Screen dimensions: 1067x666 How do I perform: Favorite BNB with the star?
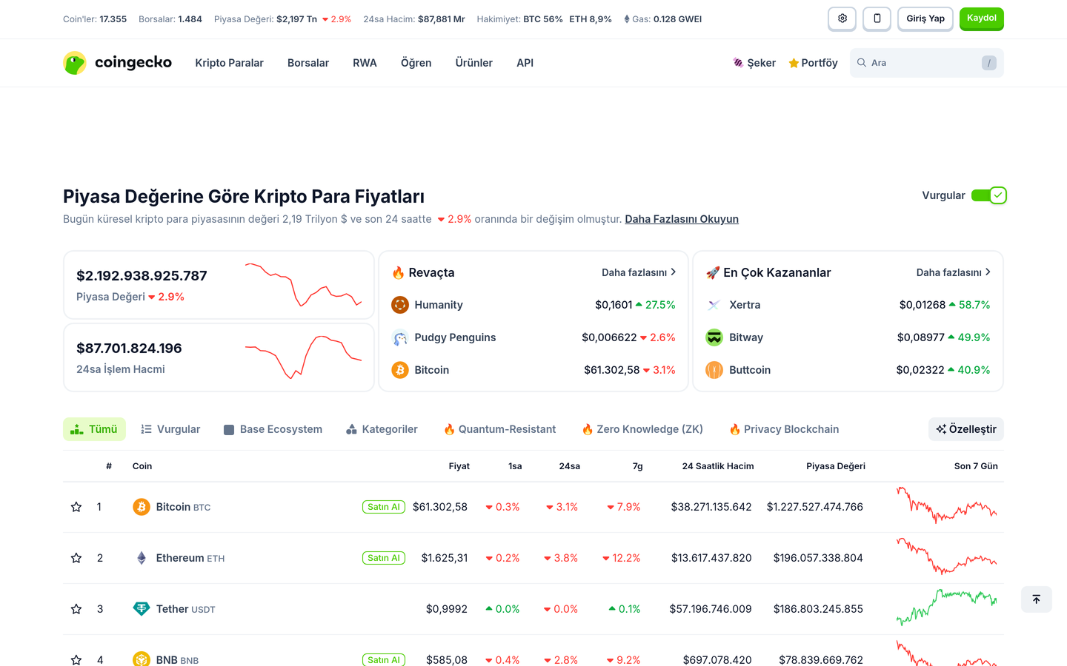click(x=76, y=659)
